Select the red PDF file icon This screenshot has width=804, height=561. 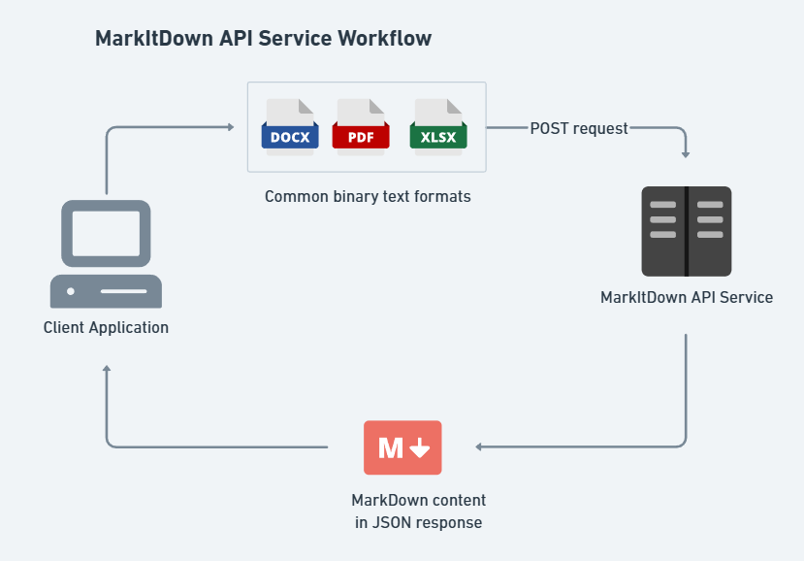click(x=361, y=127)
